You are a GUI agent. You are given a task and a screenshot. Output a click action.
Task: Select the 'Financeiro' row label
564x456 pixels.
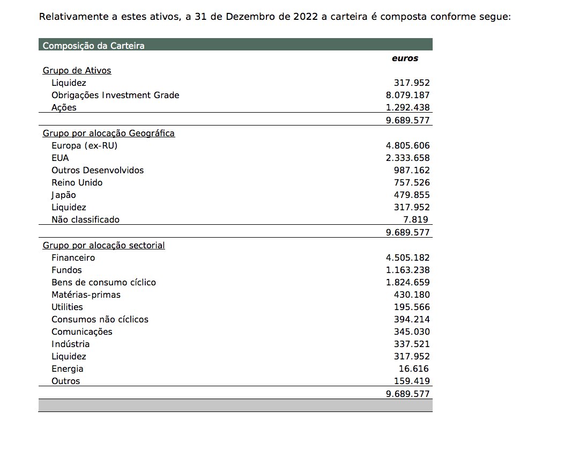coord(73,258)
